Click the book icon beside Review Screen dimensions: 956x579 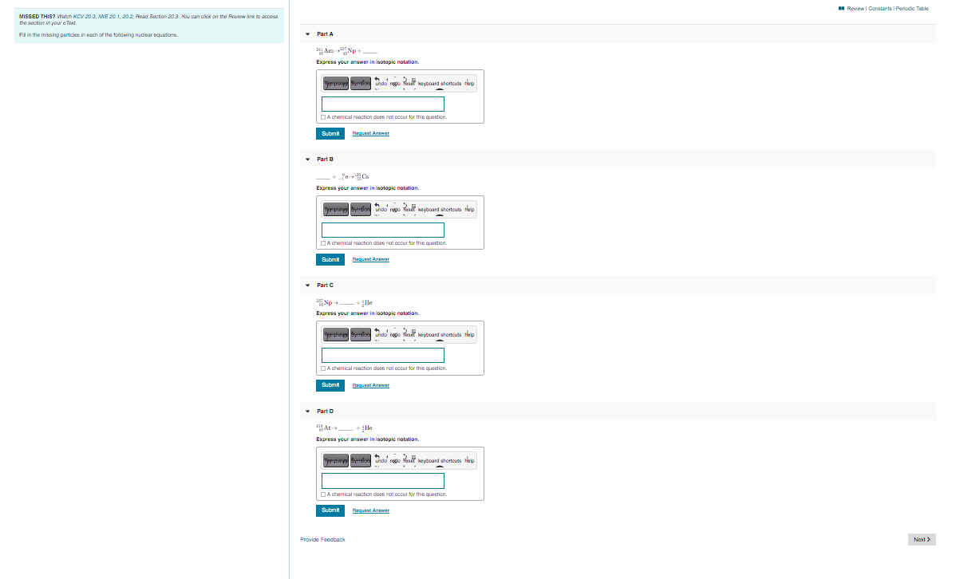click(x=841, y=9)
